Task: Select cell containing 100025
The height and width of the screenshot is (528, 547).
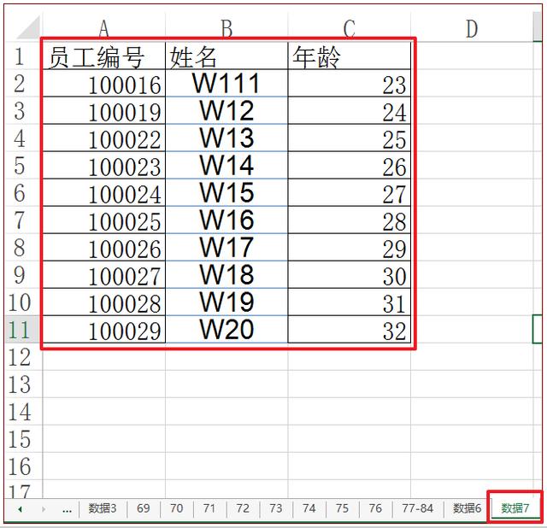Action: tap(103, 220)
